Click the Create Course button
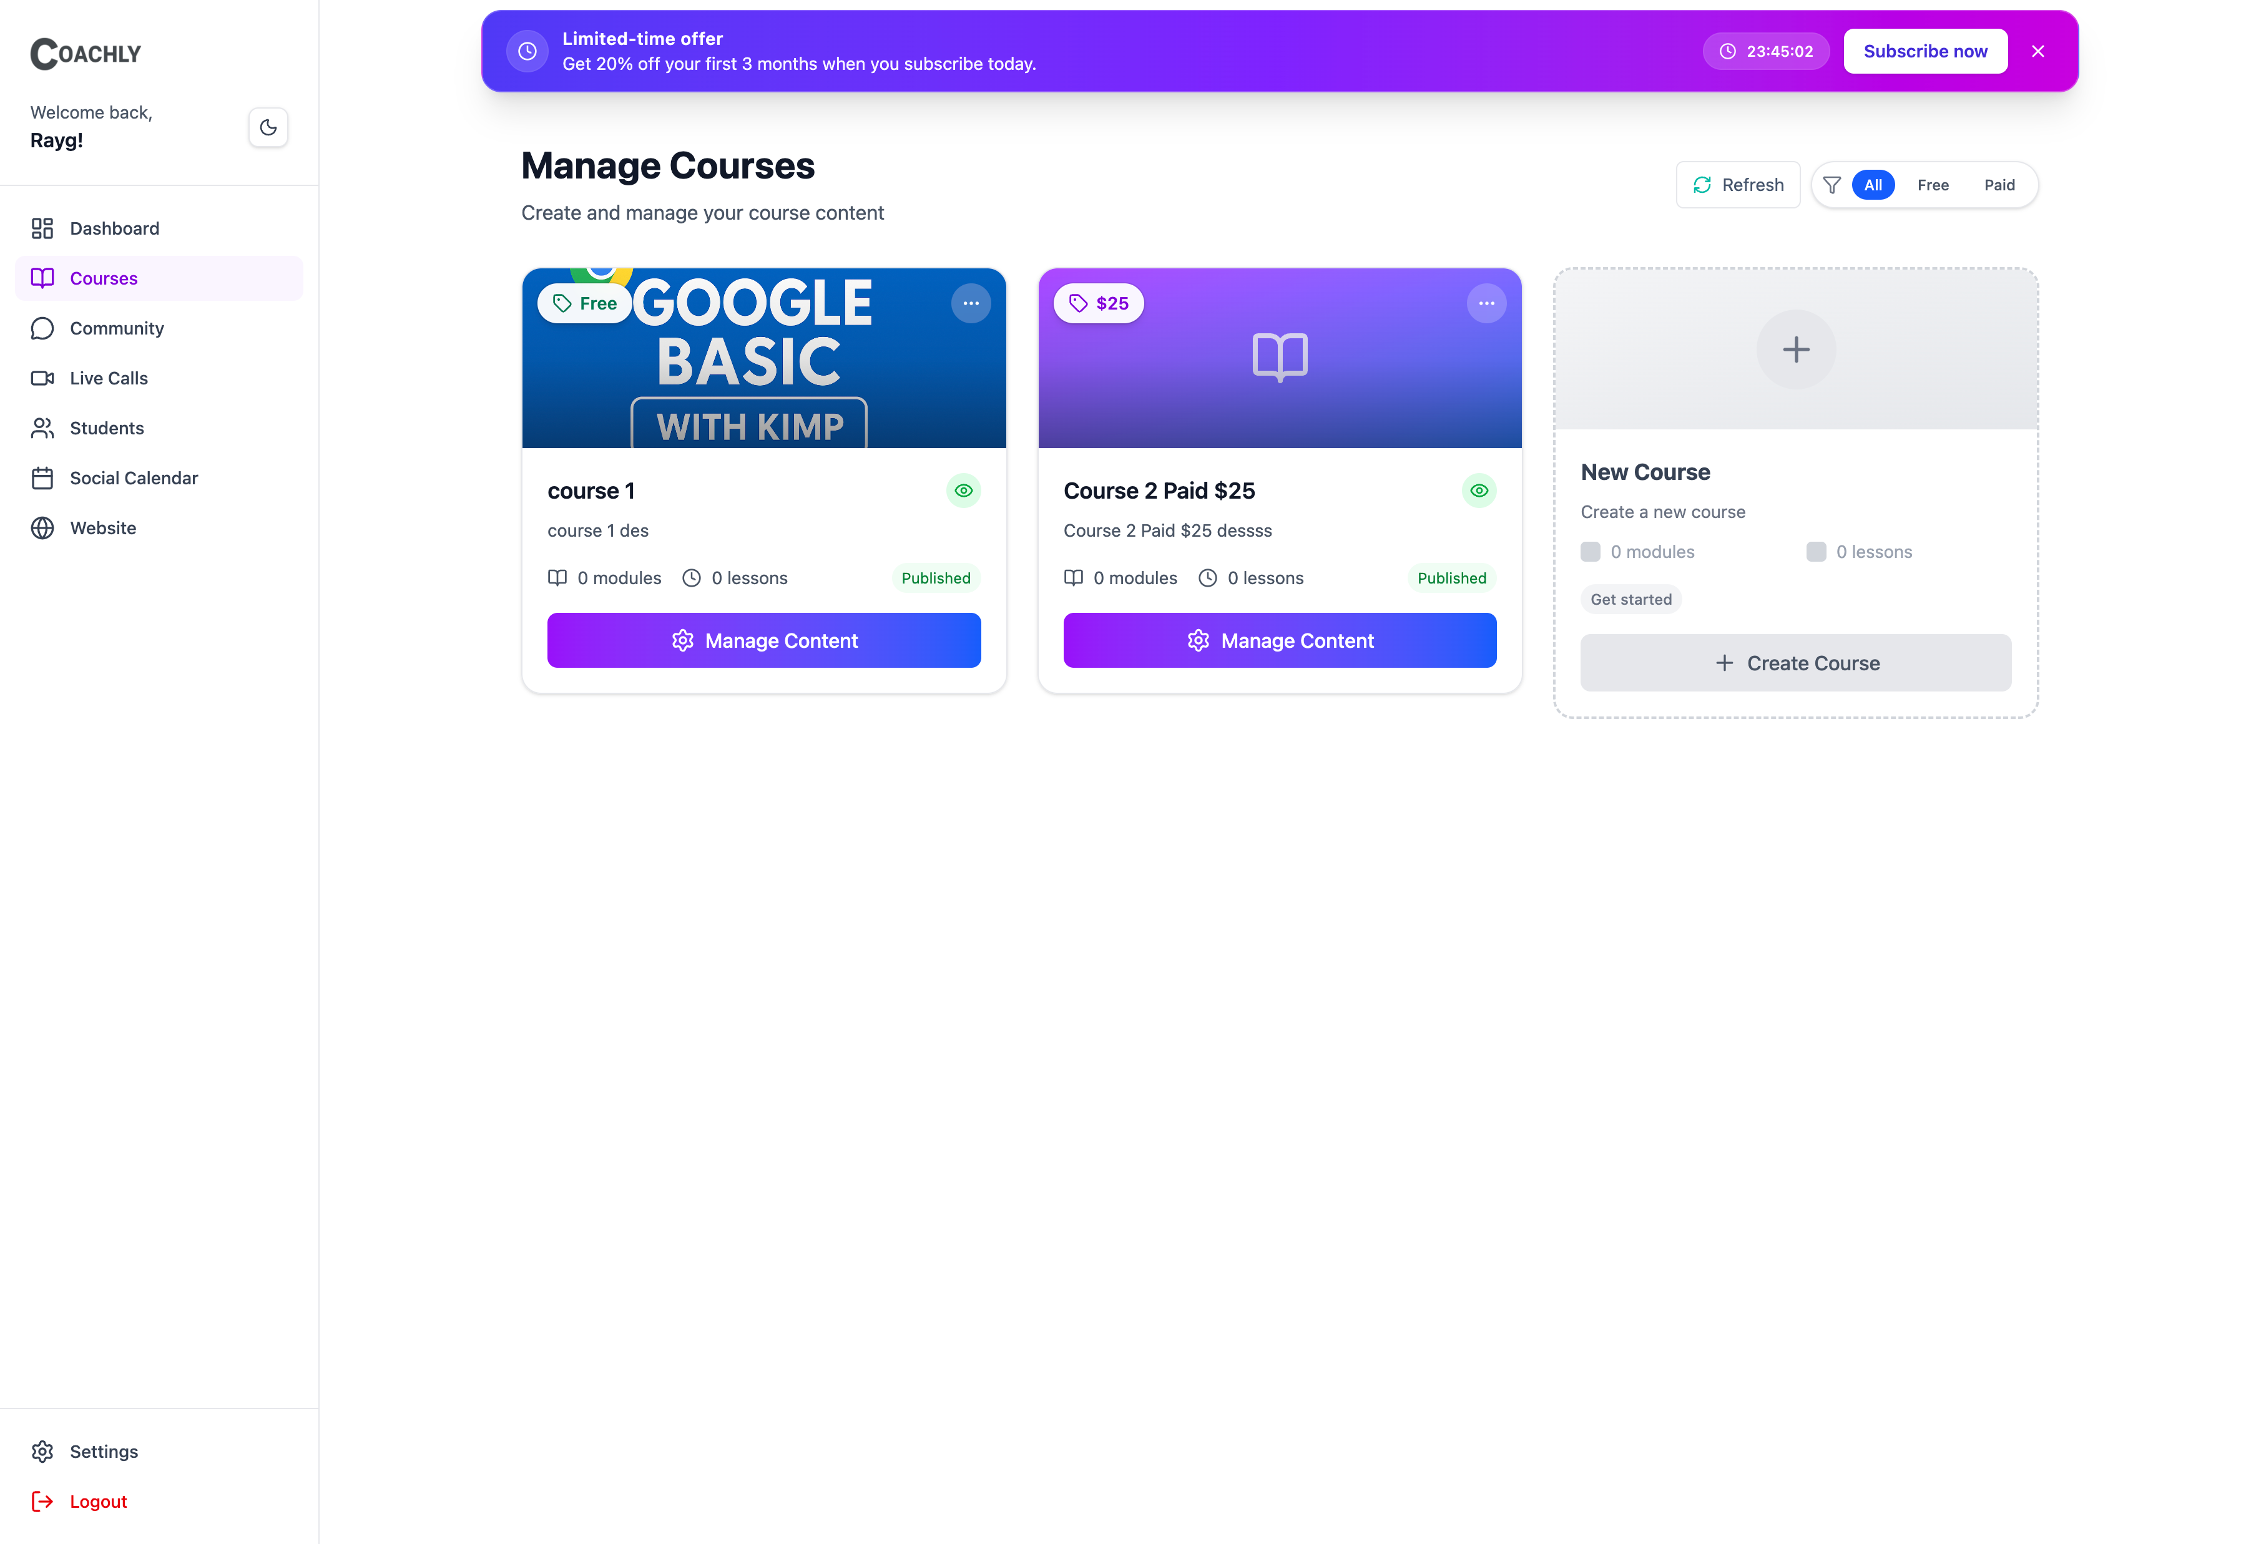Image resolution: width=2241 pixels, height=1544 pixels. click(x=1795, y=663)
